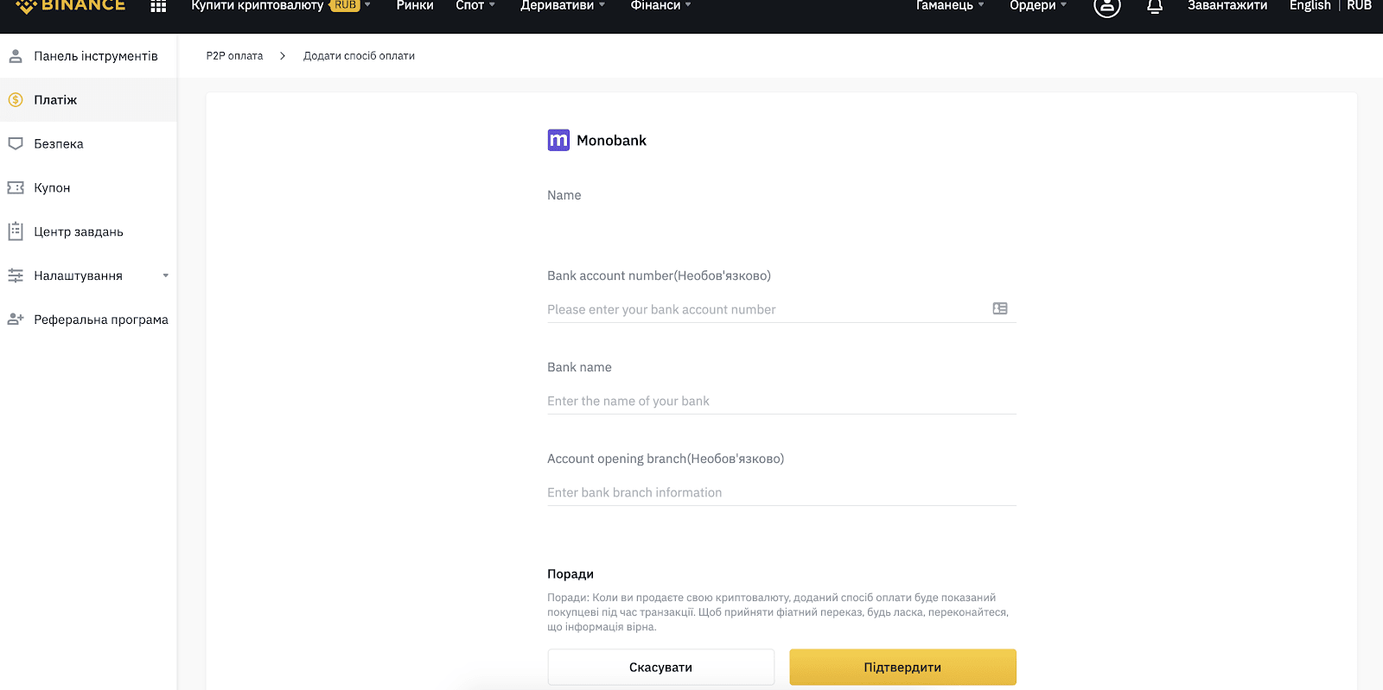Change currency via RUB link
Viewport: 1383px width, 690px height.
[1359, 5]
